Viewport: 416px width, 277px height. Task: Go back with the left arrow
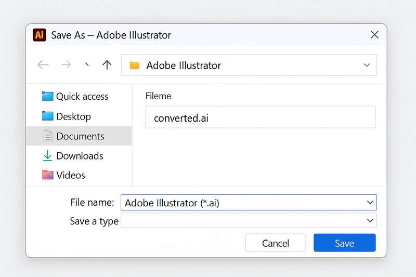(x=43, y=64)
